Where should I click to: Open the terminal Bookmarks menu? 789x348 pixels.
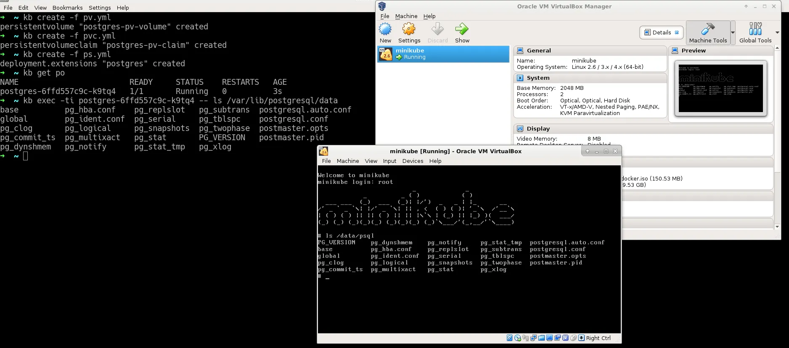point(67,8)
